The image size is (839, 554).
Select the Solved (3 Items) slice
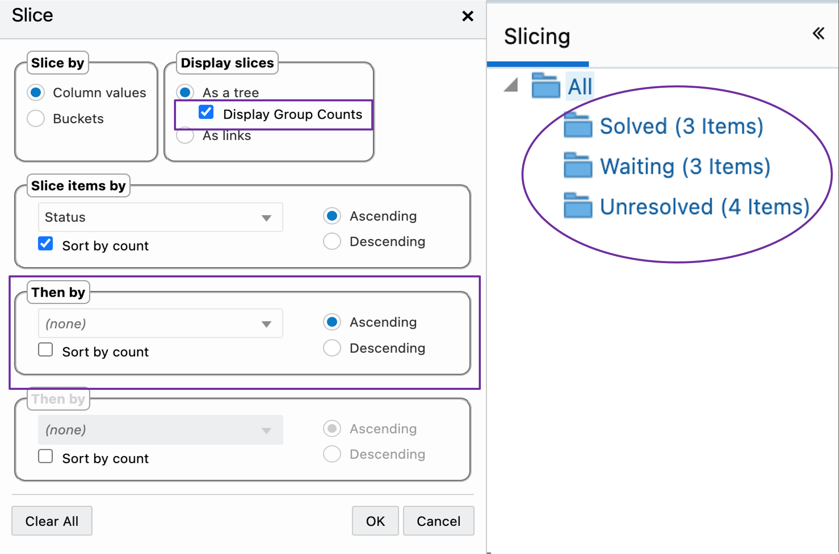click(681, 126)
